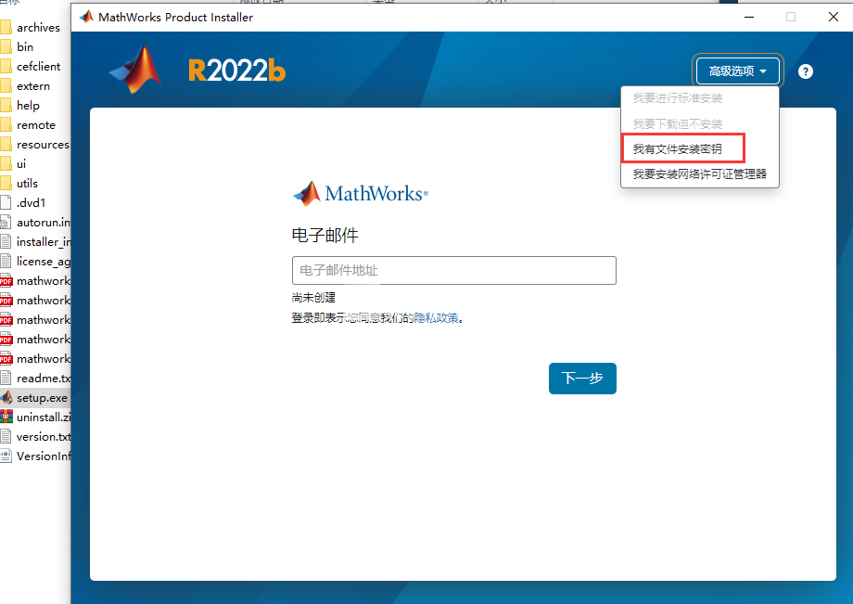Choose 我要安装网络许可证管理器 menu entry
This screenshot has width=853, height=604.
click(700, 174)
